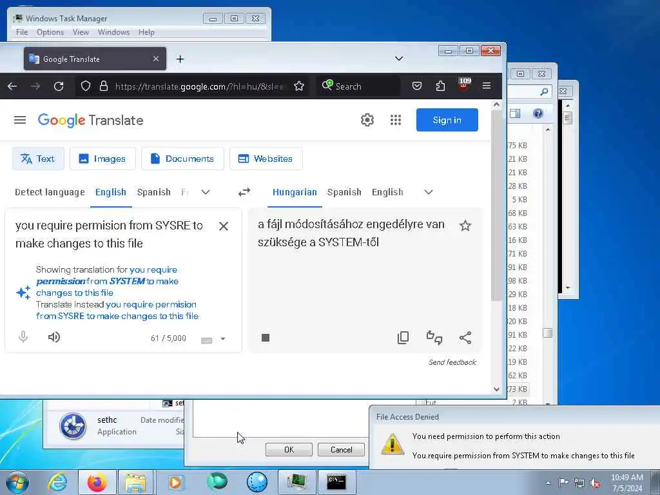Open Windows Start menu
Image resolution: width=660 pixels, height=495 pixels.
[17, 482]
